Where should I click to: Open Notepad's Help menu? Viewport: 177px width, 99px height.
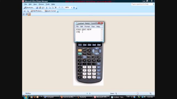[98, 26]
